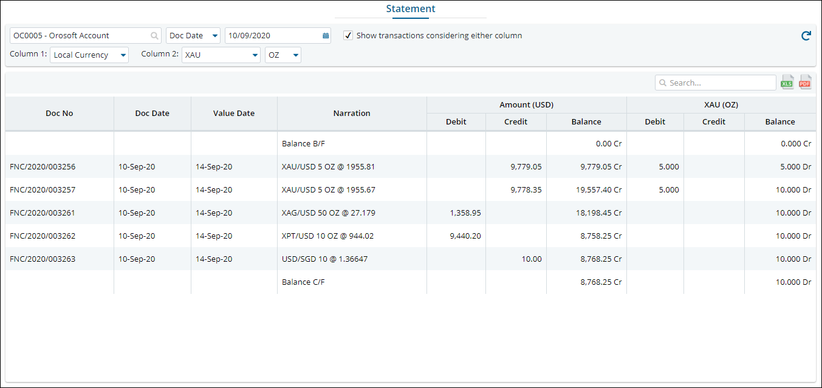Click document number FNC/2020/003263
Viewport: 822px width, 388px height.
(43, 259)
